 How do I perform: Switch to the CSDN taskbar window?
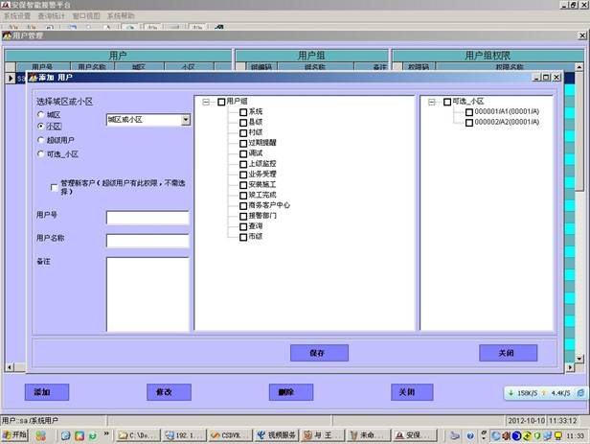228,434
